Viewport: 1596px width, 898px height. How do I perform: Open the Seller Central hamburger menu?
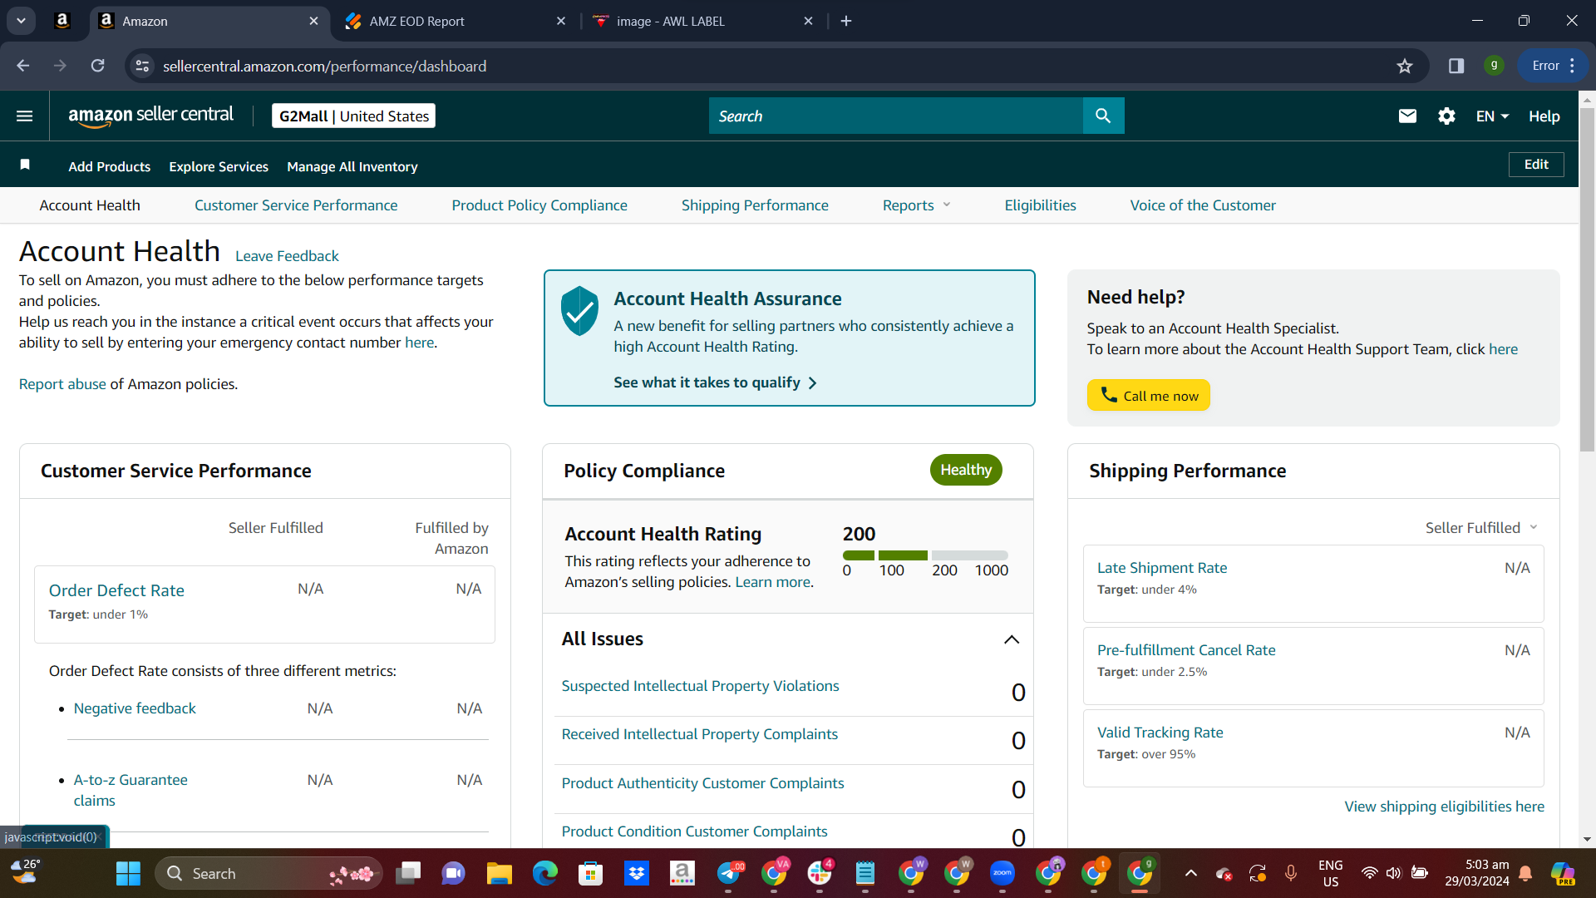(x=25, y=116)
